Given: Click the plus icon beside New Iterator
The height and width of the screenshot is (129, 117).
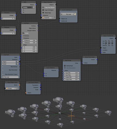Looking at the screenshot, I should (3, 67).
